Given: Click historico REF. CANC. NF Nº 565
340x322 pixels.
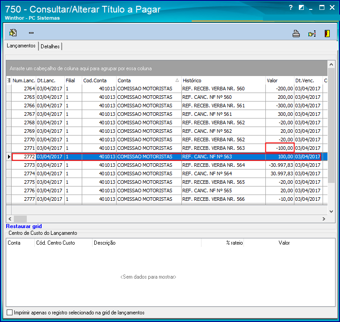Looking at the screenshot, I should tap(207, 191).
